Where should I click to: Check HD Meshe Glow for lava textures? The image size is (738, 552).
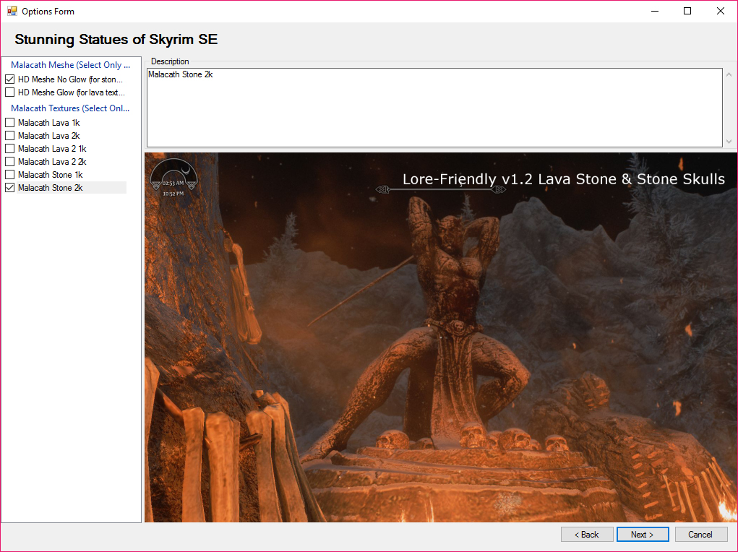pos(10,92)
